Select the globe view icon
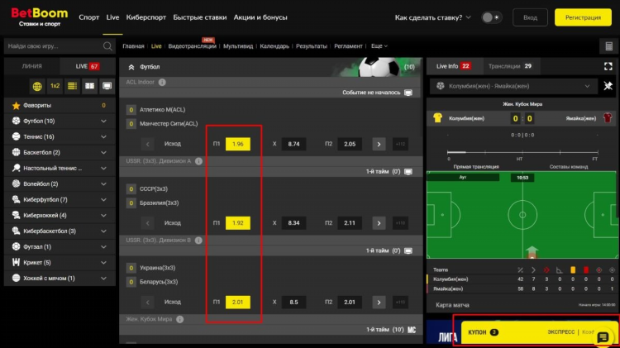The width and height of the screenshot is (620, 348). (x=37, y=86)
